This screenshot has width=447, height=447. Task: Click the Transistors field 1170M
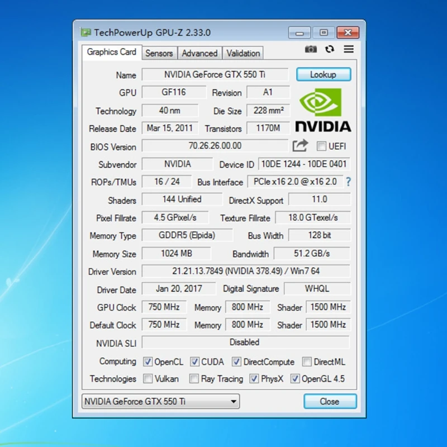pyautogui.click(x=268, y=129)
